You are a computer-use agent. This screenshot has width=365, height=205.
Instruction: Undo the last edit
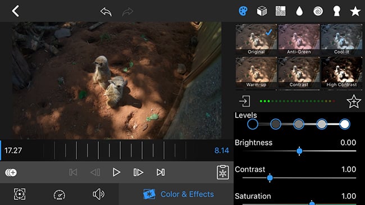pyautogui.click(x=106, y=12)
